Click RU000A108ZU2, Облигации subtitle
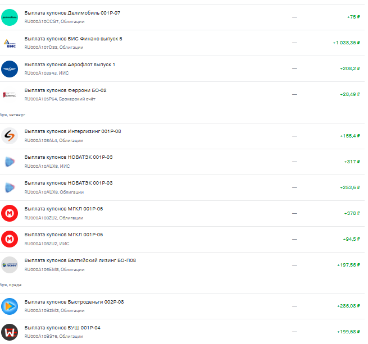Viewport: 368px width, 344px height. pos(54,218)
